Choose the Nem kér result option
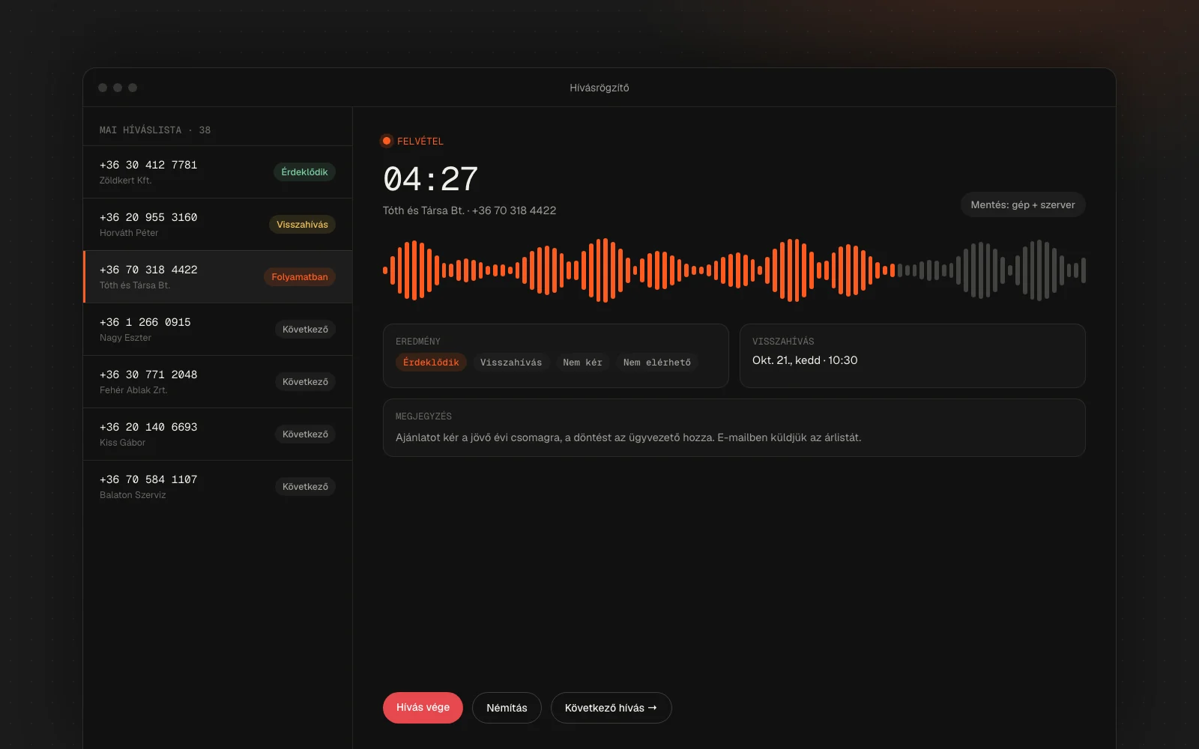 (582, 363)
